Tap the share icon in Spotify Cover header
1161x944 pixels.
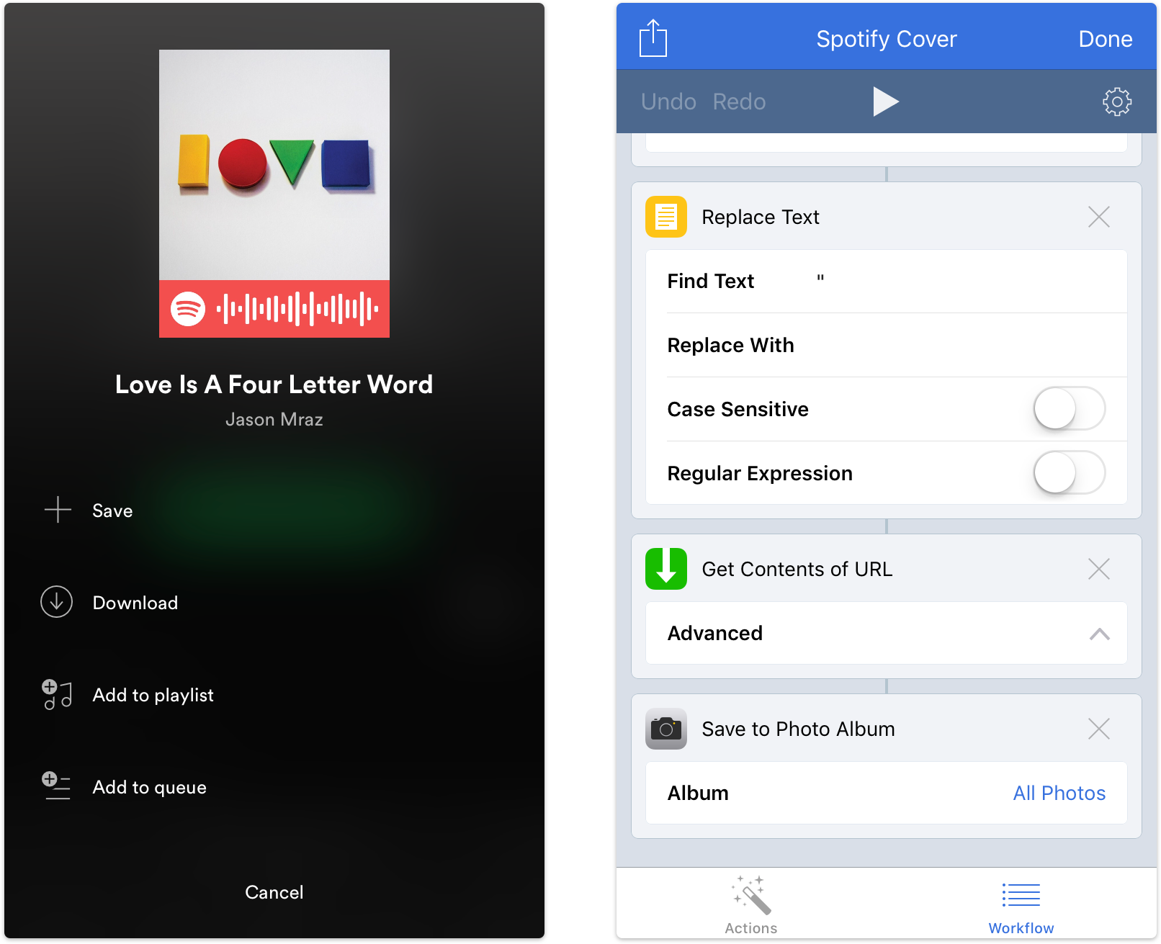pos(653,38)
